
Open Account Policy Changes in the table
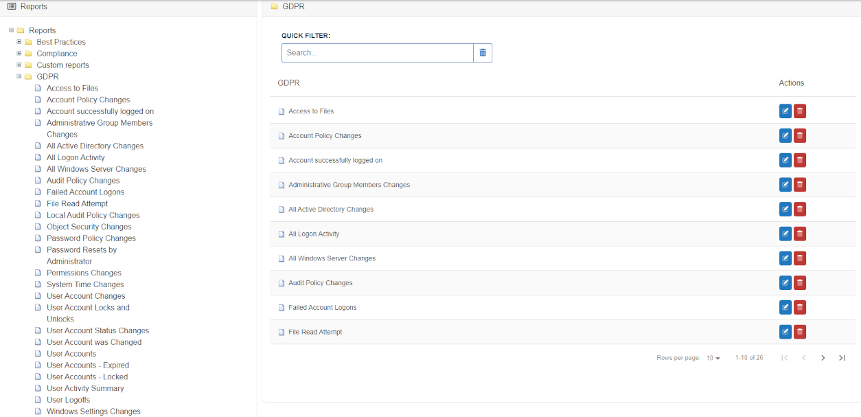tap(325, 136)
